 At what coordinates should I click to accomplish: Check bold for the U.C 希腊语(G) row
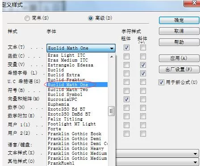pyautogui.click(x=126, y=82)
